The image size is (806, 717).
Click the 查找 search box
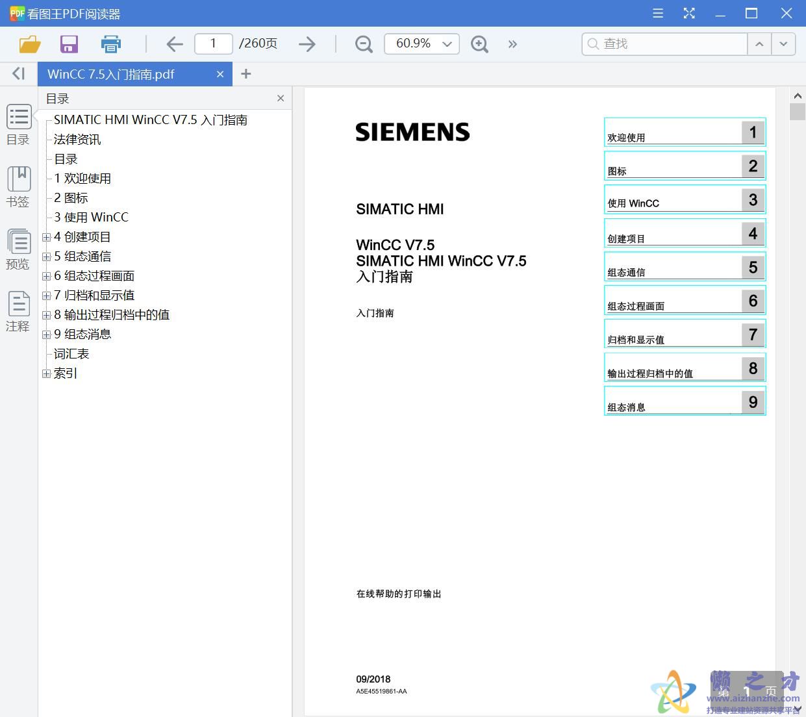coord(664,44)
